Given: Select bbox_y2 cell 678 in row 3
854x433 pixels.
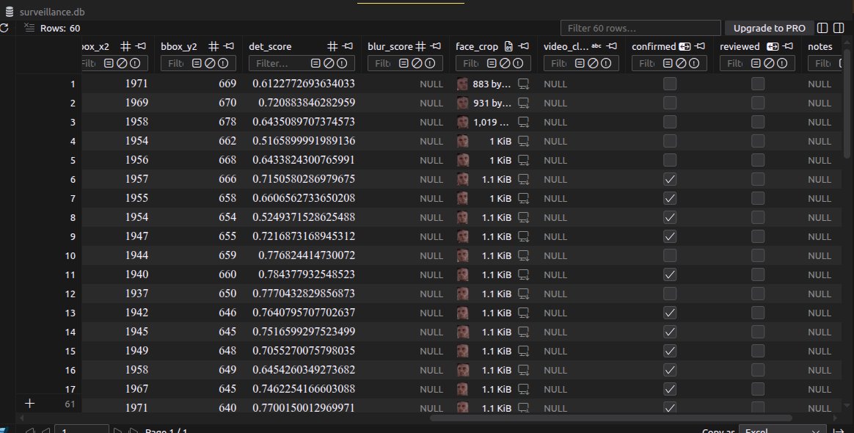Looking at the screenshot, I should click(x=227, y=121).
